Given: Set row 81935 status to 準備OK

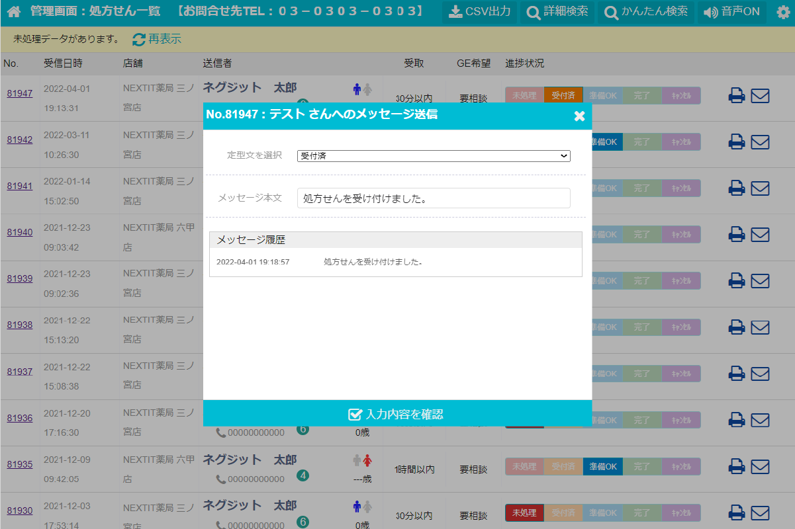Looking at the screenshot, I should click(602, 467).
